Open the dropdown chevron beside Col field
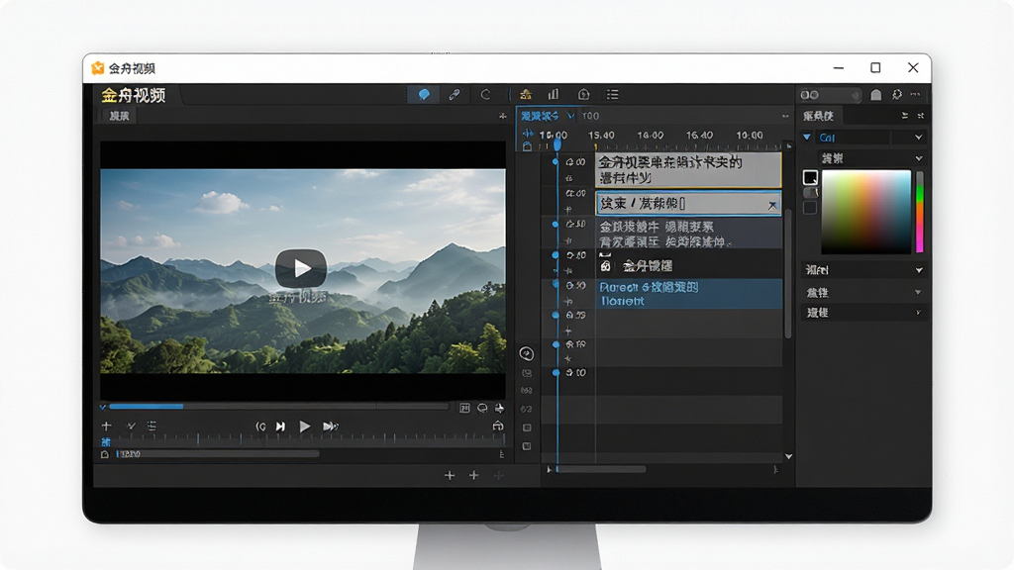Screen dimensions: 1014x570 (918, 137)
